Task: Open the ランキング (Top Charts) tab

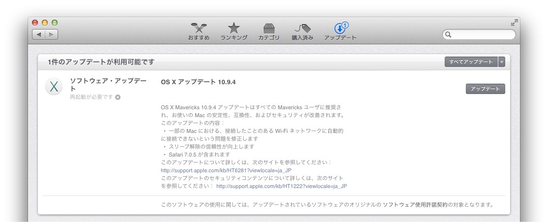Action: [234, 32]
